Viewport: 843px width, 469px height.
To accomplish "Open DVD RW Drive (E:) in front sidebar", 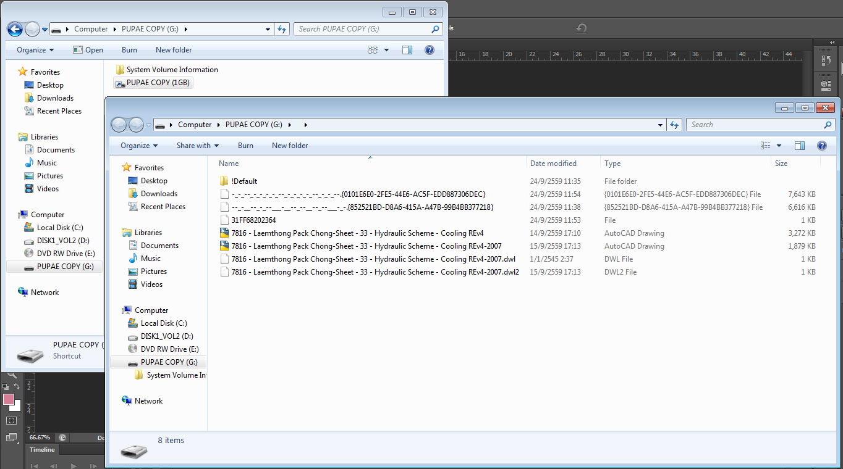I will point(169,349).
